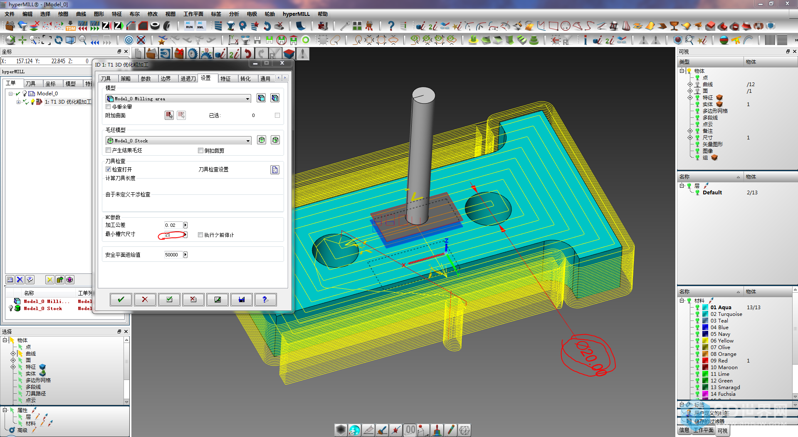798x437 pixels.
Task: Click the wrench settings icon in toolbar
Action: [x=345, y=26]
